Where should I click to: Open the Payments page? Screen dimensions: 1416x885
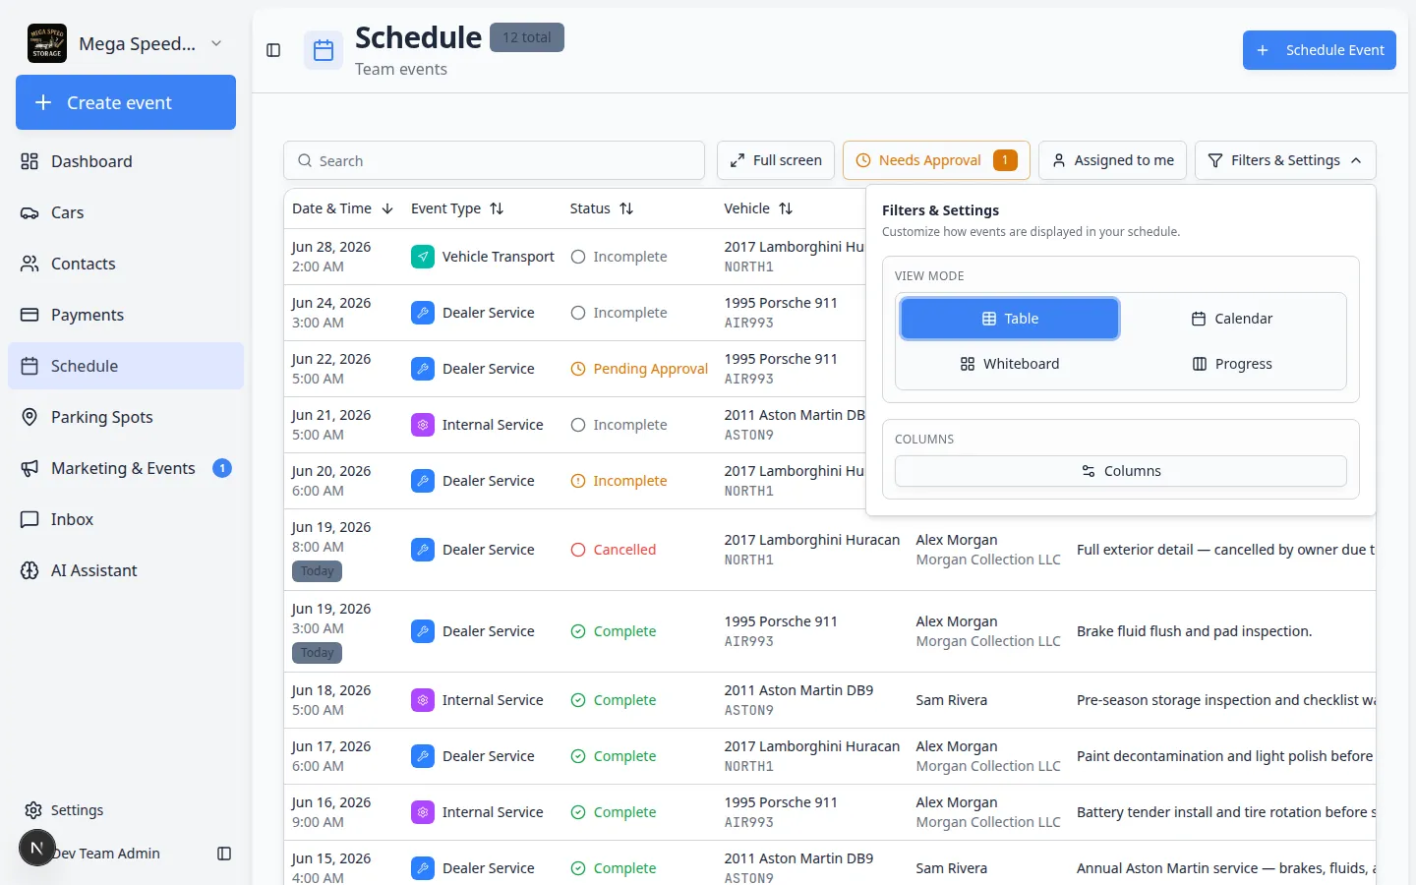click(126, 315)
